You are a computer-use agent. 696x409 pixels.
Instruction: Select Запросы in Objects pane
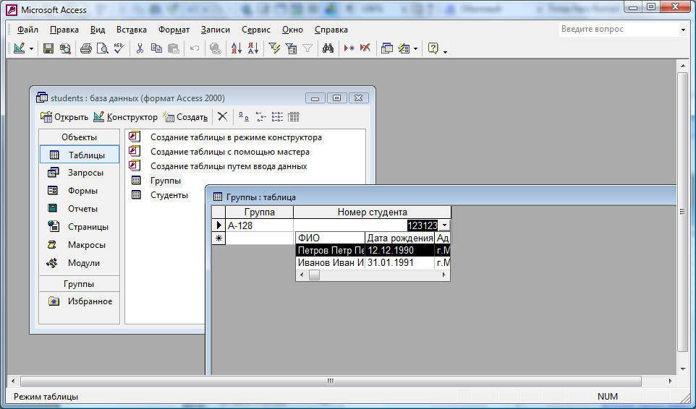point(79,173)
